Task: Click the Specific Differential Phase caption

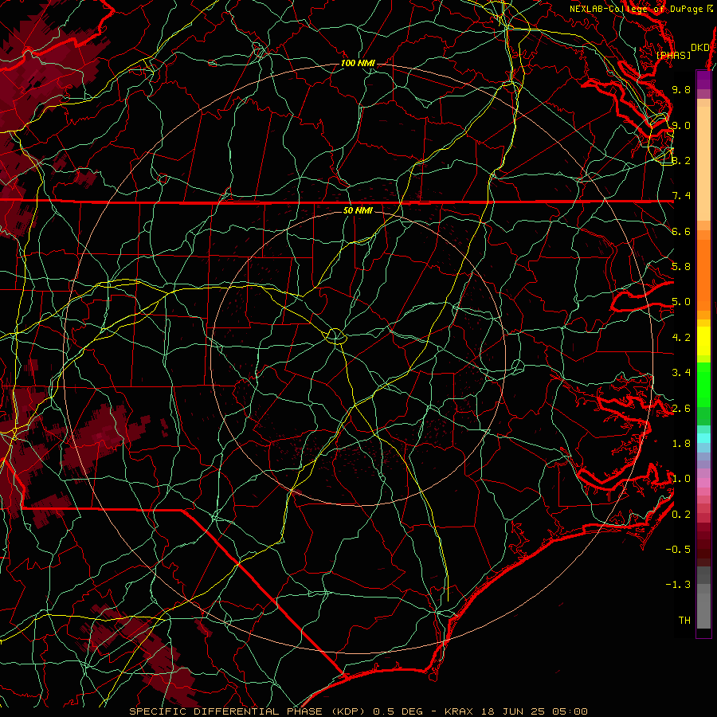Action: (x=358, y=711)
